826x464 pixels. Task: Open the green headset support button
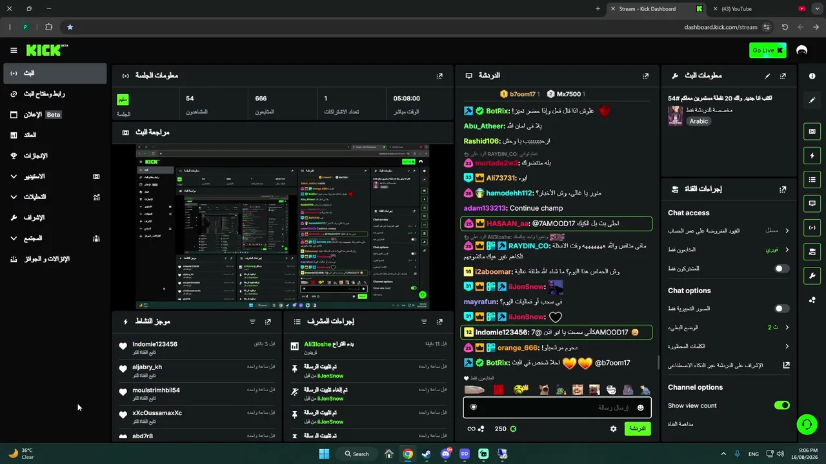pyautogui.click(x=807, y=424)
